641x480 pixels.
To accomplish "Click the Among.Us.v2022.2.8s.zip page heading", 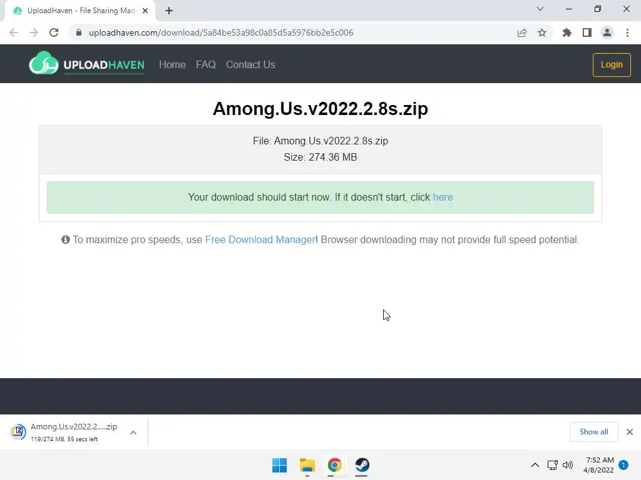I will (320, 109).
